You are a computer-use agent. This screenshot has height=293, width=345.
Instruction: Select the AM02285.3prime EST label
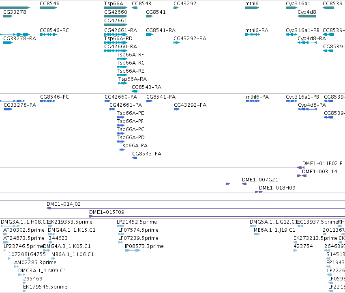coord(35,263)
